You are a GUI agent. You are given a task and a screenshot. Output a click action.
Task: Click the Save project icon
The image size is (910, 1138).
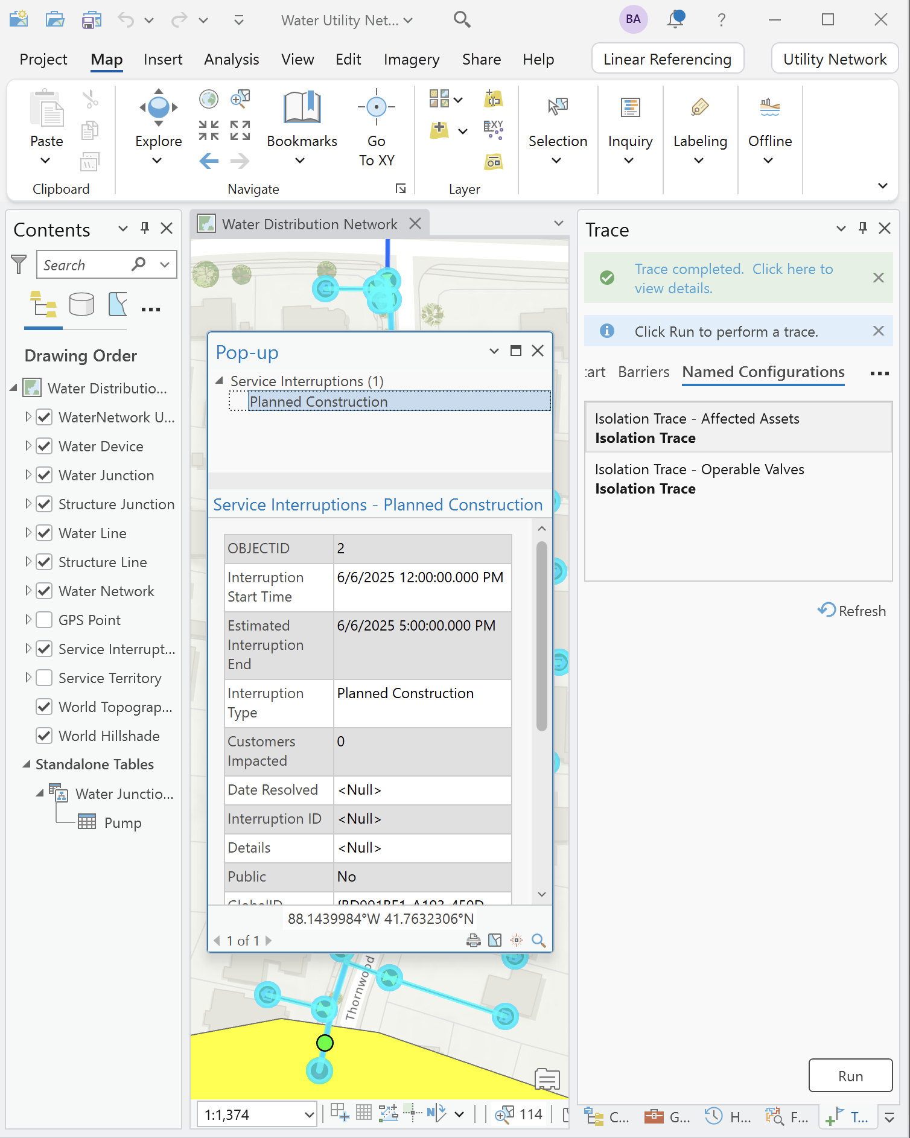point(91,20)
